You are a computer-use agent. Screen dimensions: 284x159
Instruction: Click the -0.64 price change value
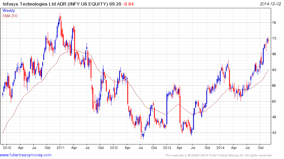pos(128,4)
